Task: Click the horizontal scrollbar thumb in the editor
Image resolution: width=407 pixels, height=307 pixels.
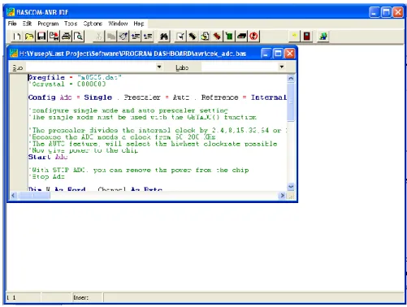Action: tap(34, 195)
